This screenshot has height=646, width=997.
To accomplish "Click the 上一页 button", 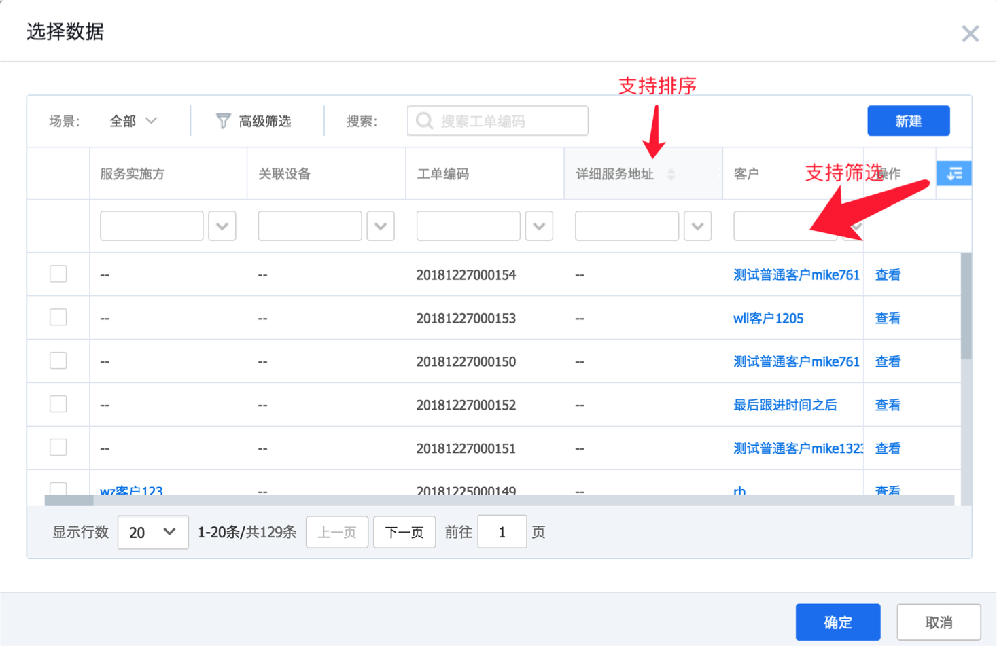I will click(337, 532).
